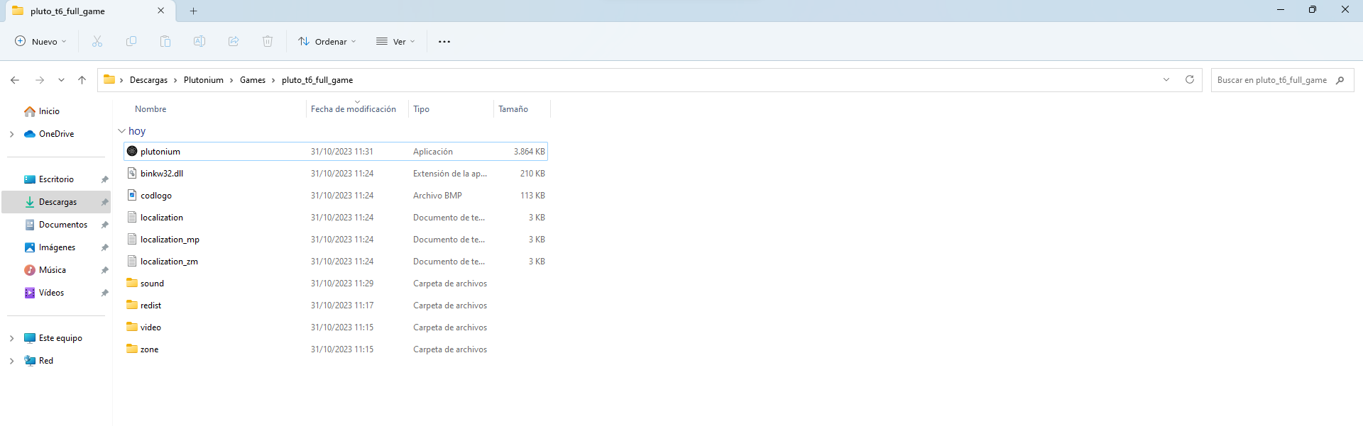The height and width of the screenshot is (426, 1363).
Task: Close the pluto_t6_full_game tab
Action: [x=161, y=11]
